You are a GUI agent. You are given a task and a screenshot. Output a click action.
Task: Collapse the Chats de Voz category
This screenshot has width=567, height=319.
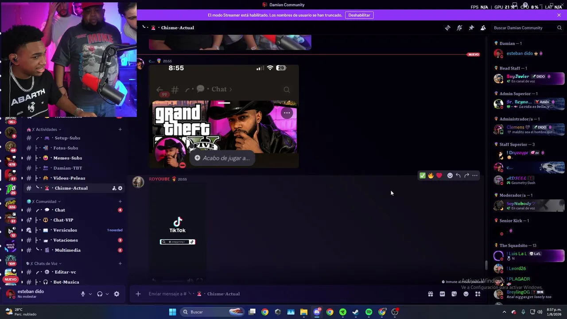[x=44, y=264]
